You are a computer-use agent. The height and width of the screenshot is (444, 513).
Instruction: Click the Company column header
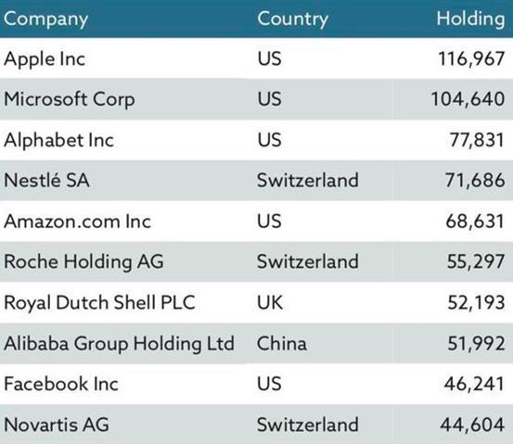tap(45, 19)
